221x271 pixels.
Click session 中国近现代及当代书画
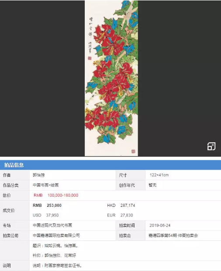[x=52, y=225]
